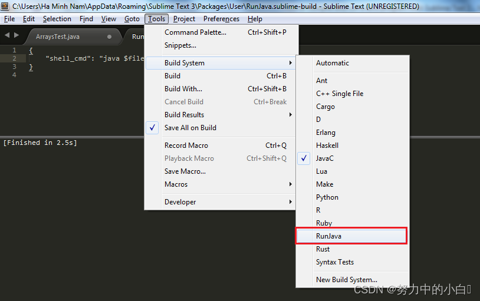Select Rust build system
The width and height of the screenshot is (480, 301).
353,249
